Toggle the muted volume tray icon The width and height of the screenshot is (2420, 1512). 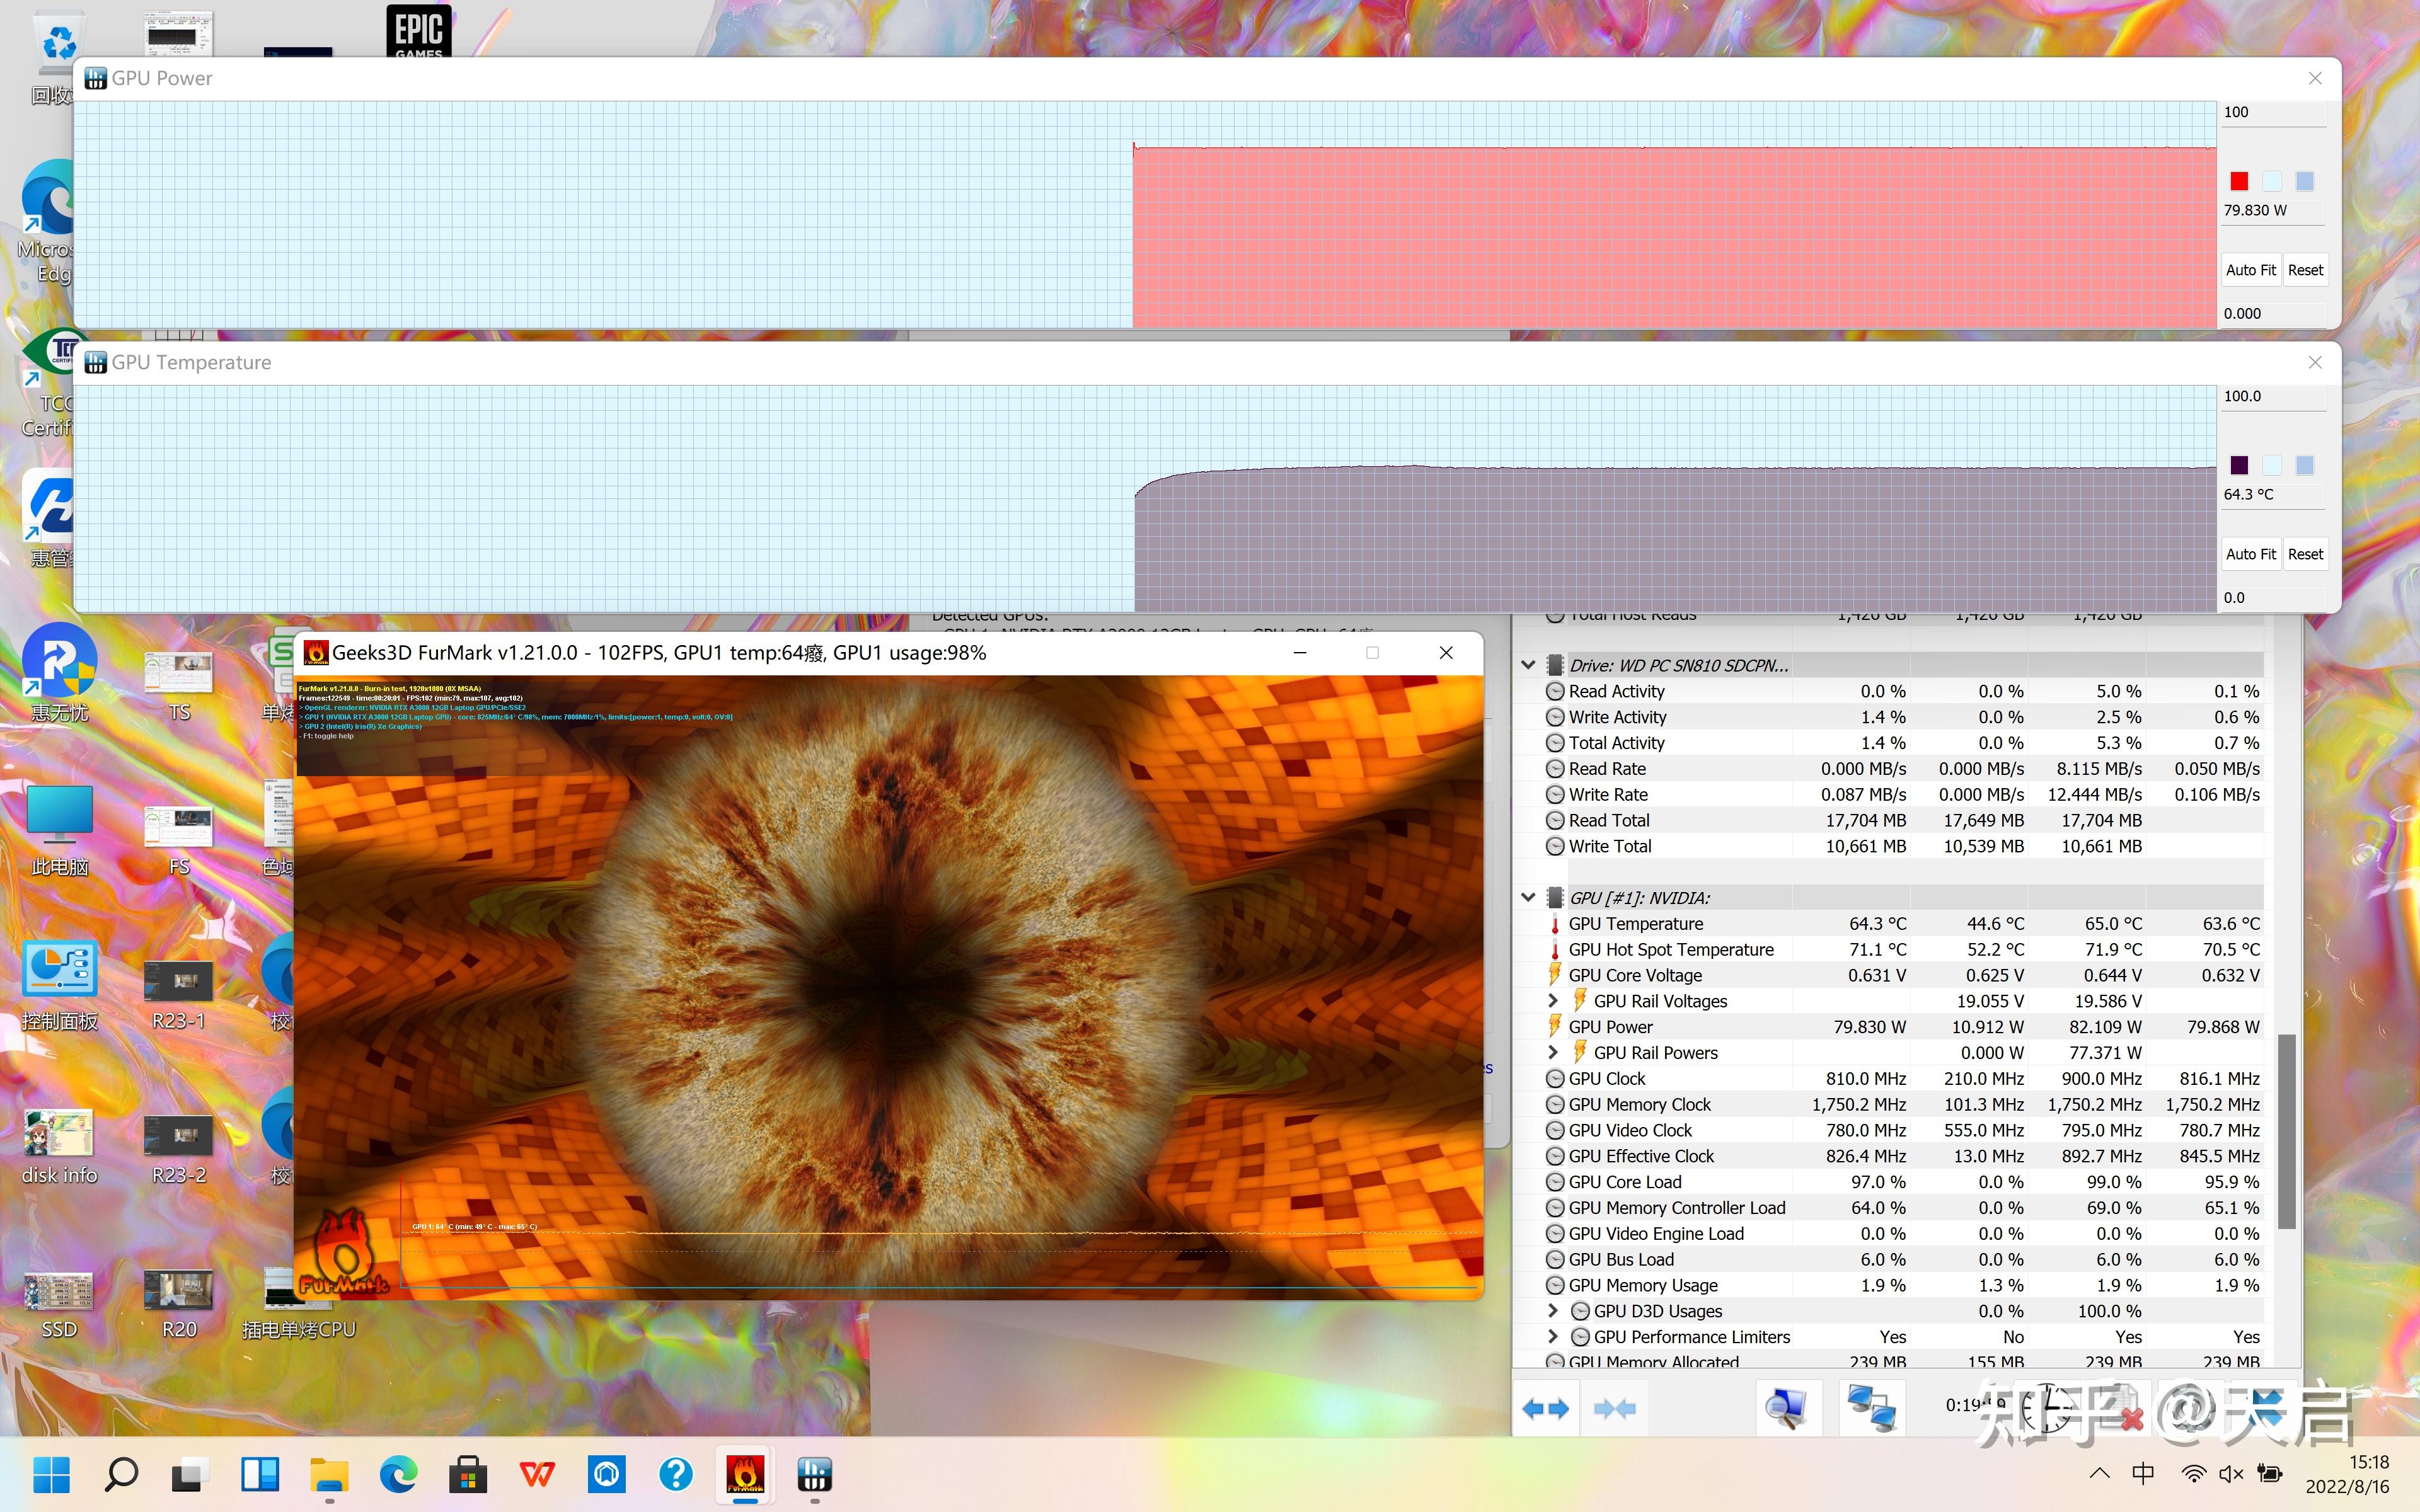pos(2231,1474)
